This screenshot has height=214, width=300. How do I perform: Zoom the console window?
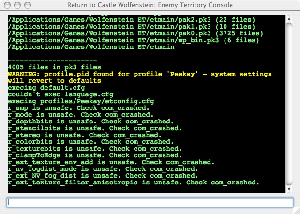click(28, 5)
